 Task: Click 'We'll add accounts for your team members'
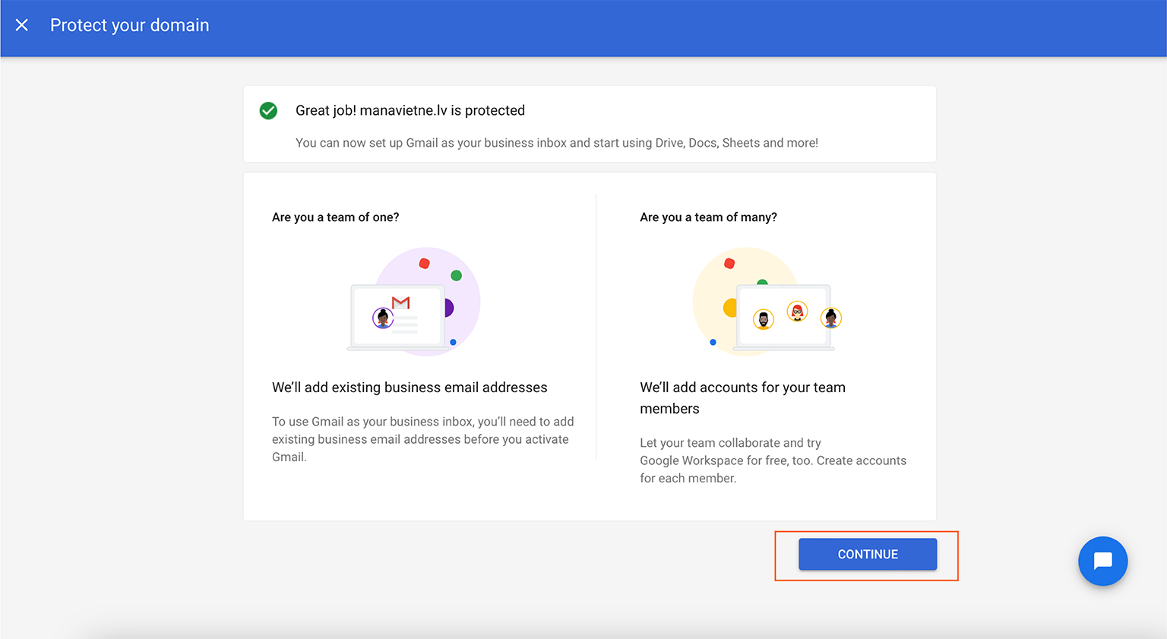coord(743,398)
